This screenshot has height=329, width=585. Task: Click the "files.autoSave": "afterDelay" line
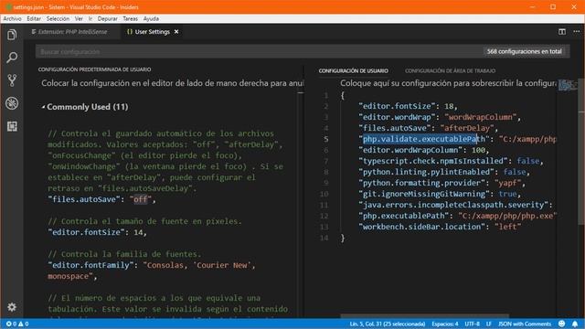429,128
